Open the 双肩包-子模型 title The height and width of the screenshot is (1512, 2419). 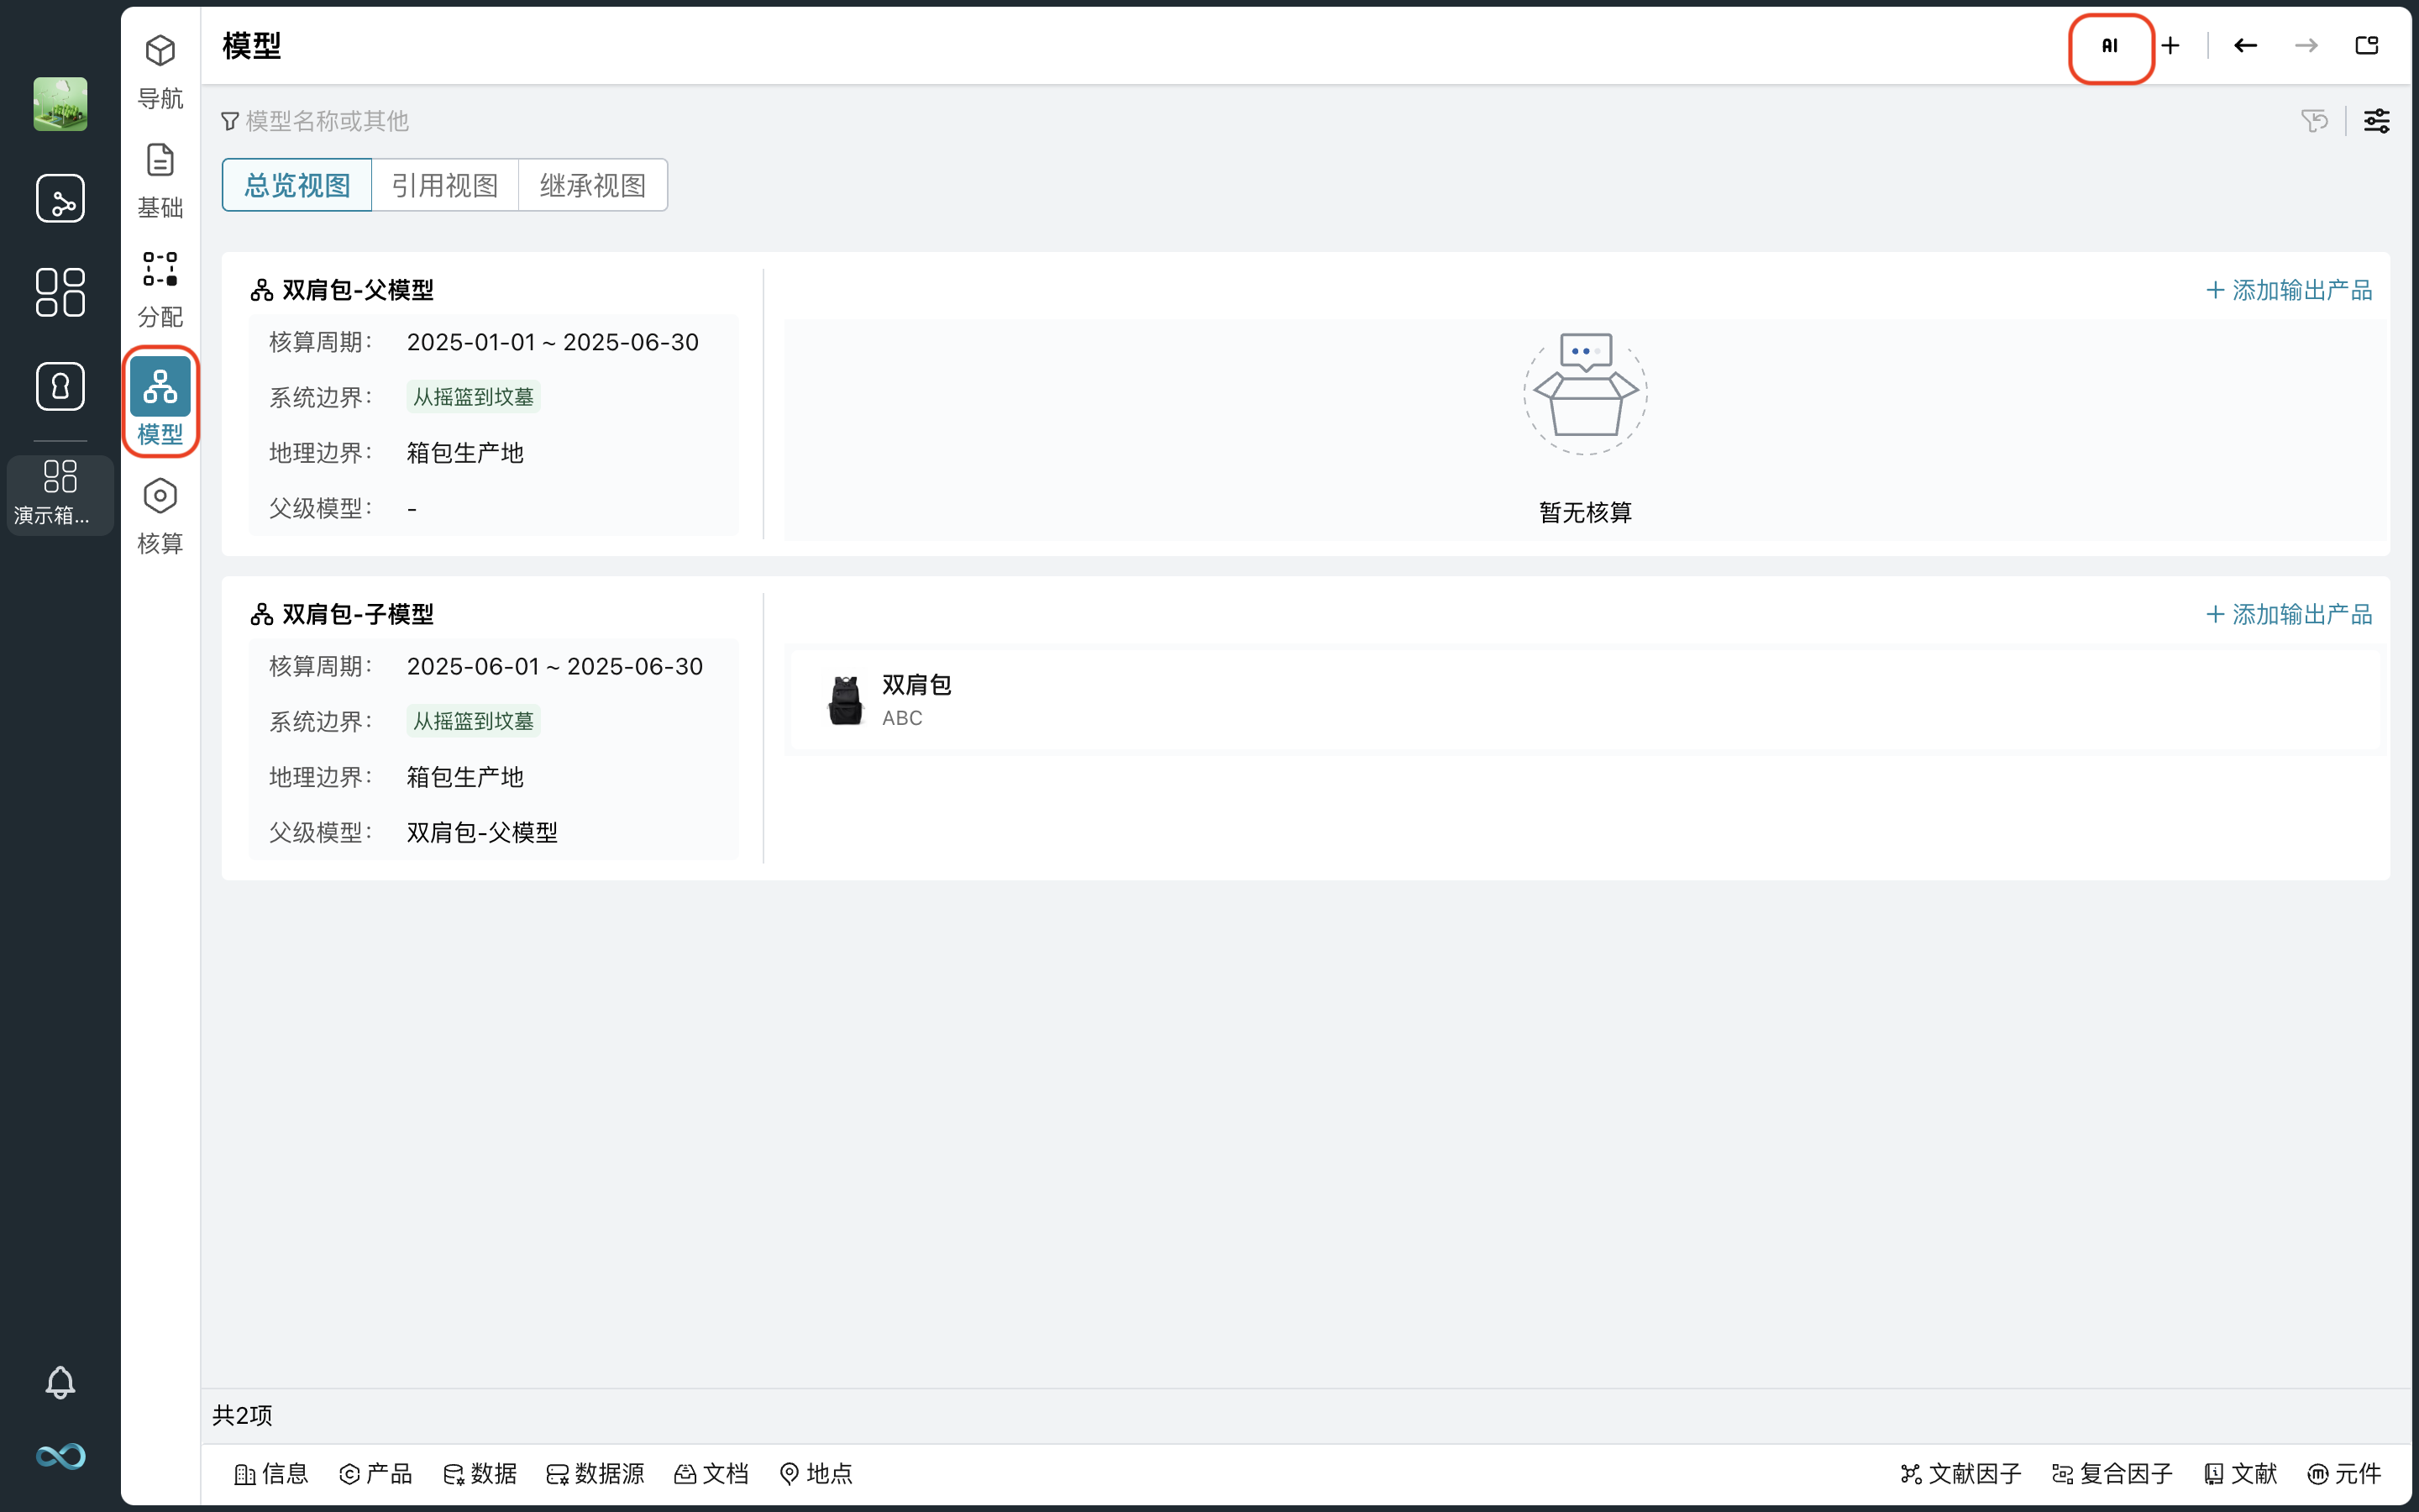pyautogui.click(x=357, y=614)
